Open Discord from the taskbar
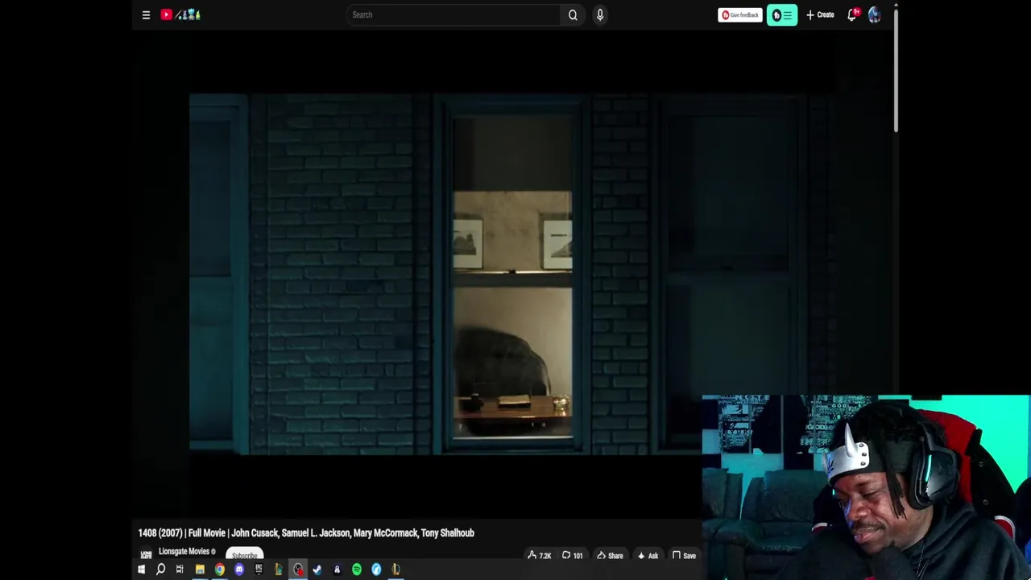Screen dimensions: 1031x580 [239, 570]
